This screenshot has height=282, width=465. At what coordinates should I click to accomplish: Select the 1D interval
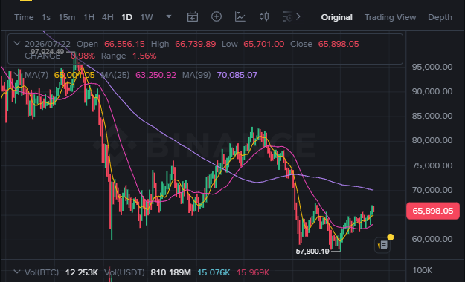pyautogui.click(x=126, y=18)
